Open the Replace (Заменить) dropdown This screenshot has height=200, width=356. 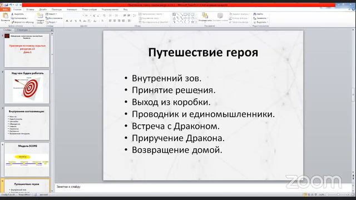(261, 18)
